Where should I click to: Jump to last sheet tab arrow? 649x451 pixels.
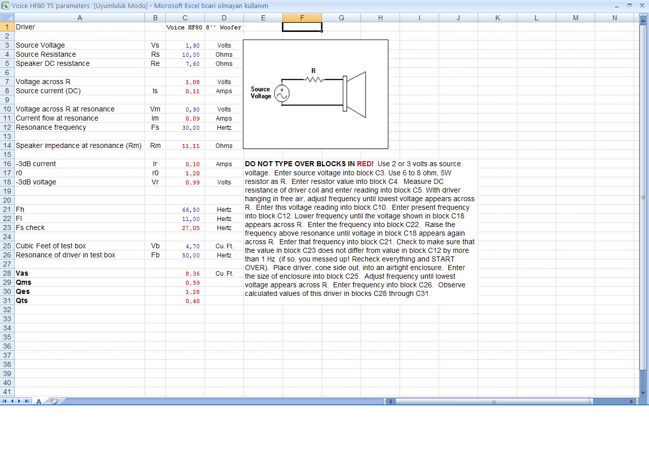click(27, 401)
